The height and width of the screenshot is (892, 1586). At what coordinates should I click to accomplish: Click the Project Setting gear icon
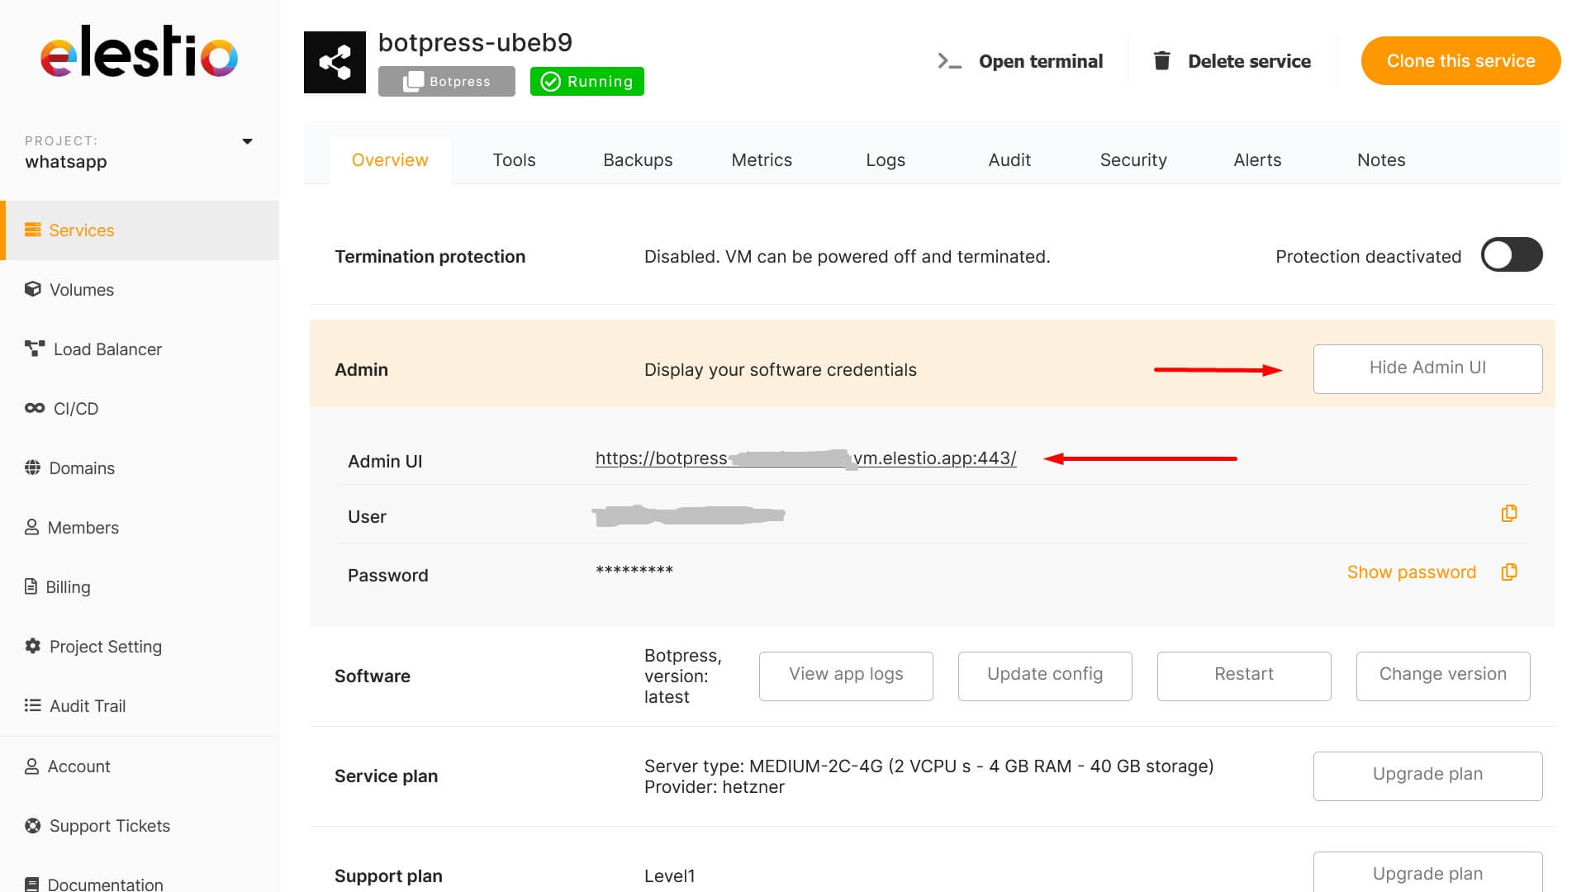tap(32, 646)
